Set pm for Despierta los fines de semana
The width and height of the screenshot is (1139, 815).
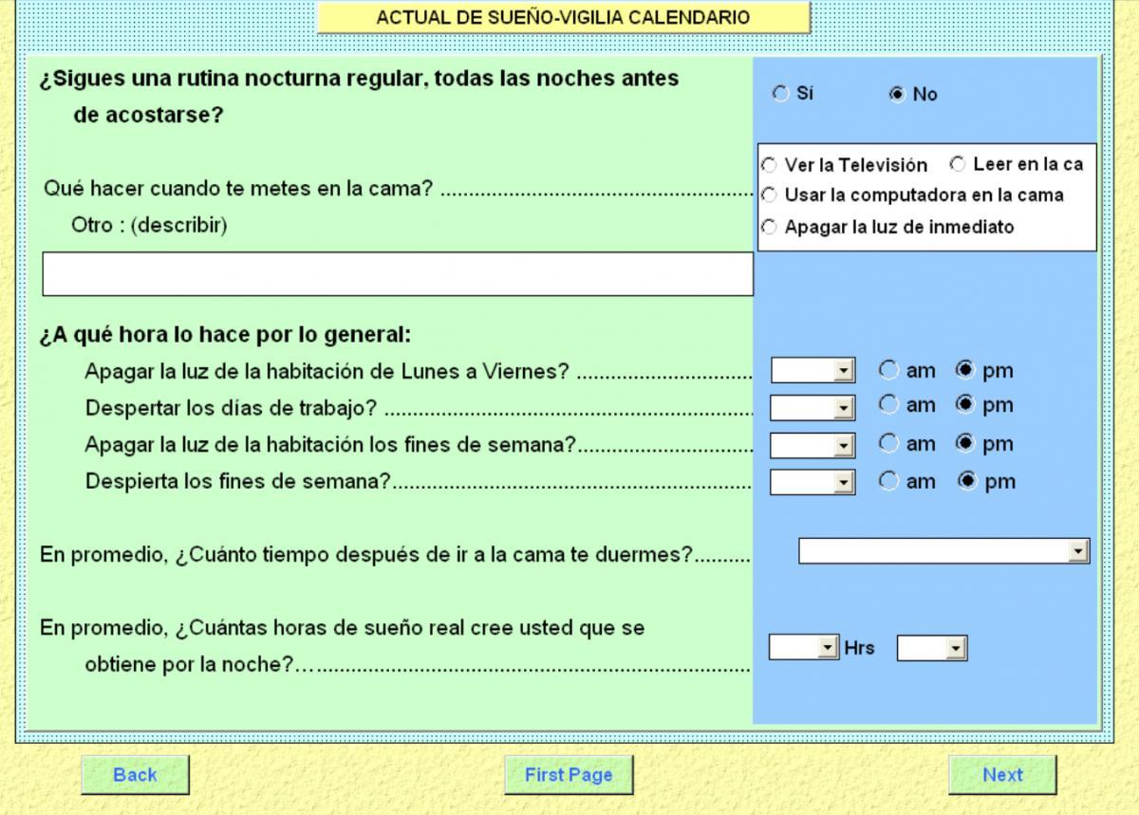point(966,481)
